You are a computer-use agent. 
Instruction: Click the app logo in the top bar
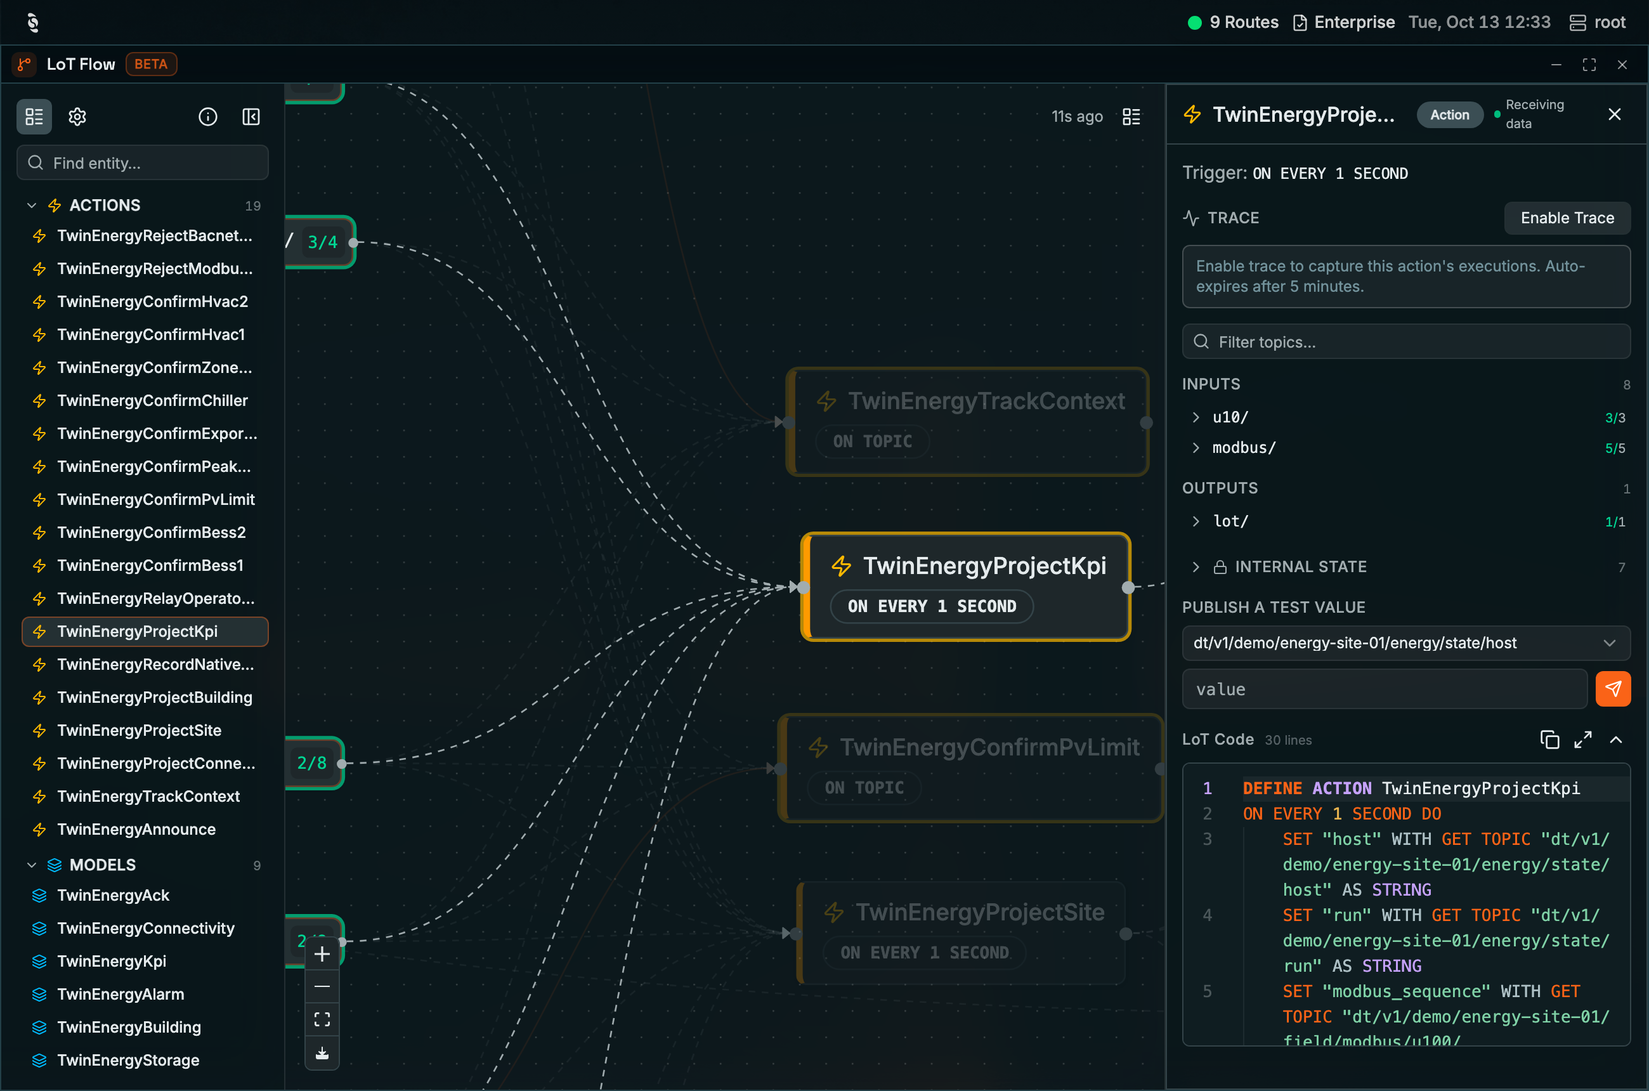click(33, 22)
